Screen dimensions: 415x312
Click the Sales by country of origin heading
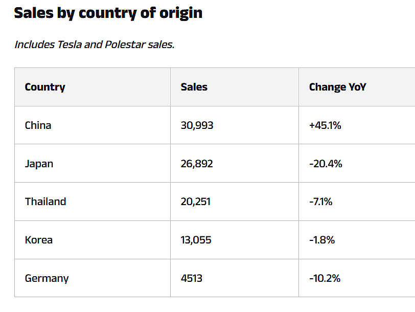pos(108,13)
